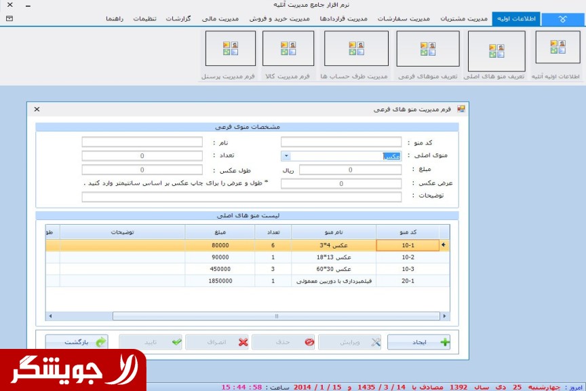Focus the توضیحات text field

[x=241, y=197]
